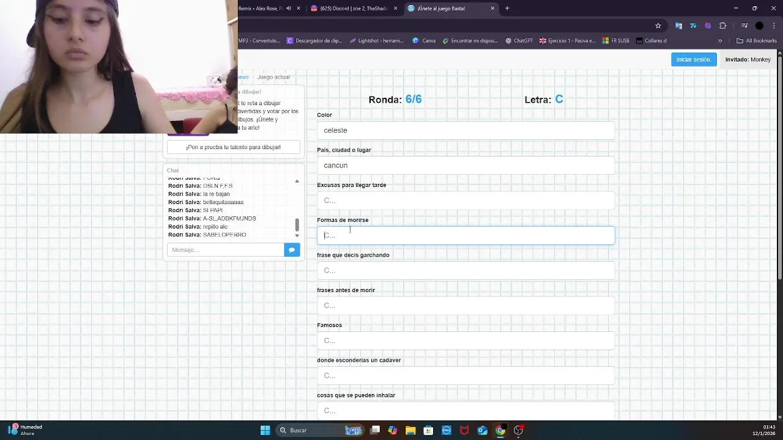Open Copilot from the taskbar
Image resolution: width=783 pixels, height=440 pixels.
[393, 430]
